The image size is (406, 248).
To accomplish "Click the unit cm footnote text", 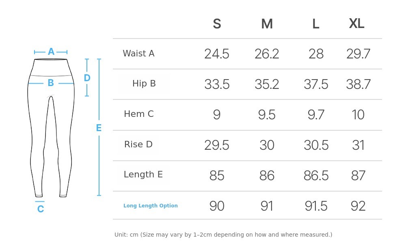I will pyautogui.click(x=223, y=235).
